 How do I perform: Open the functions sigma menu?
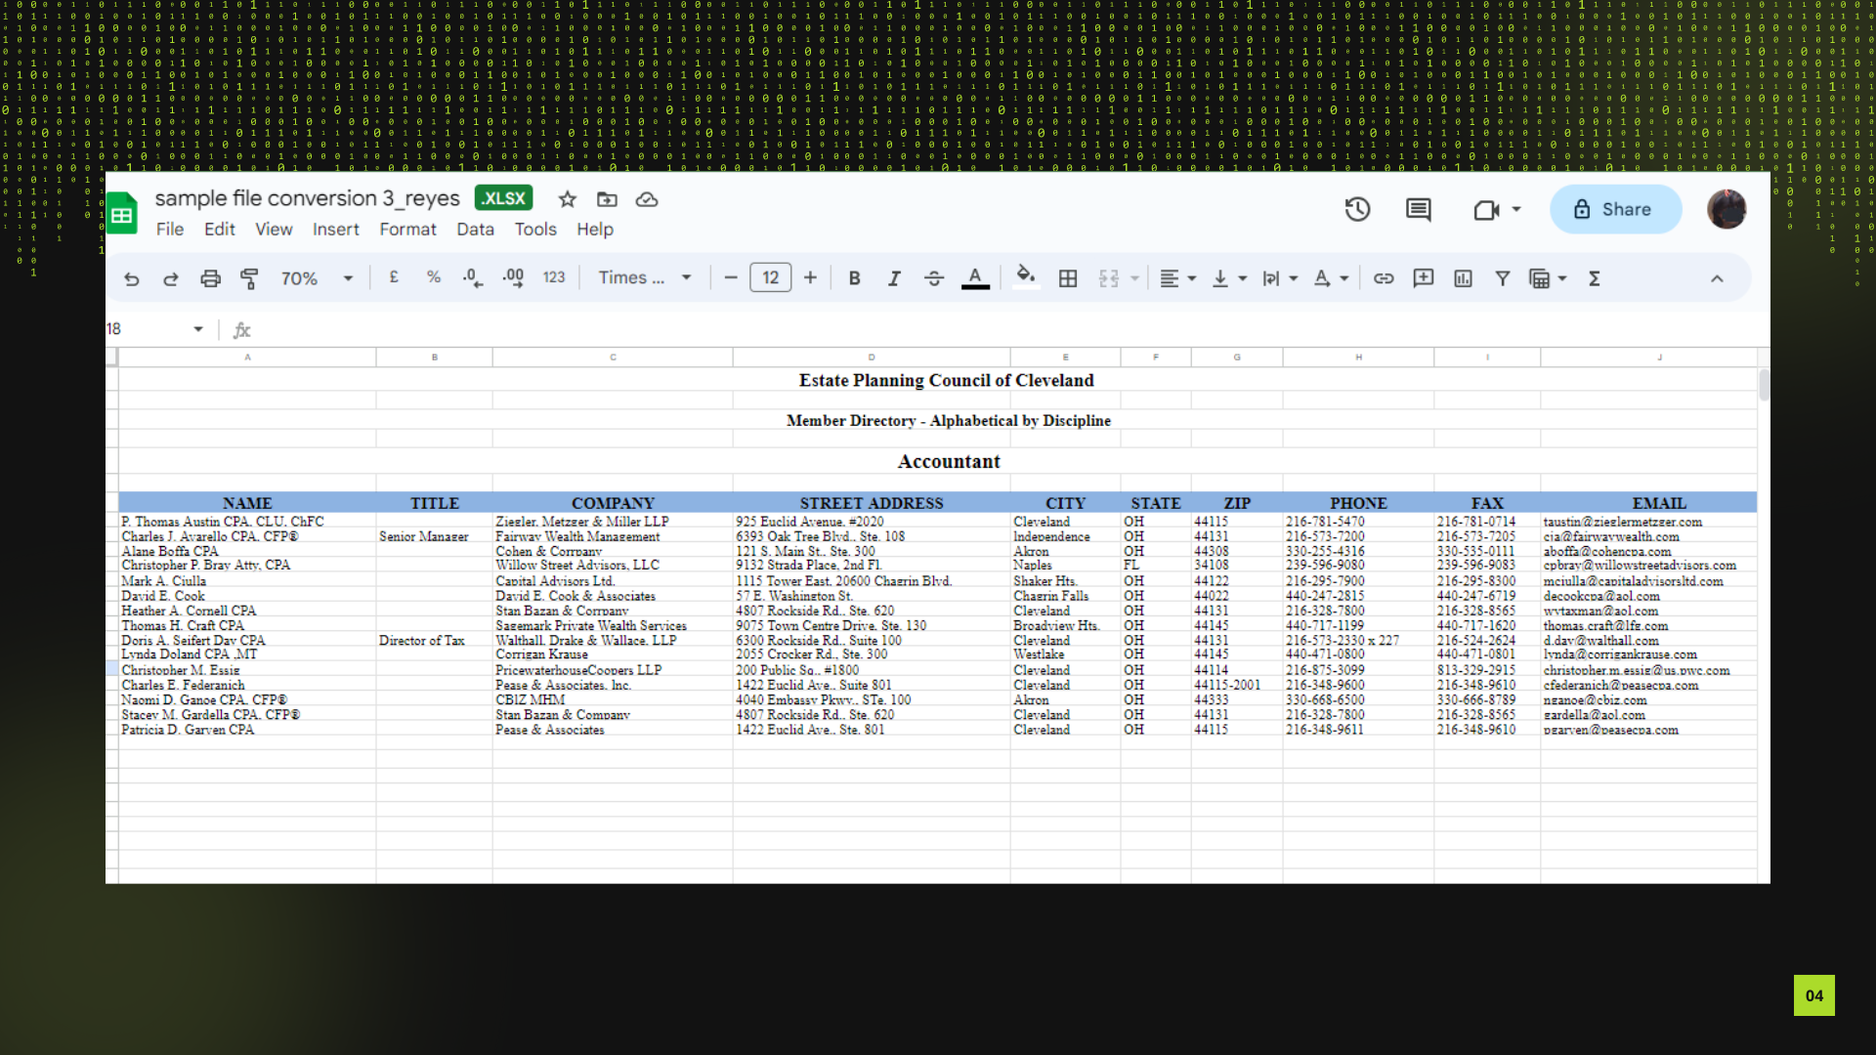coord(1595,278)
